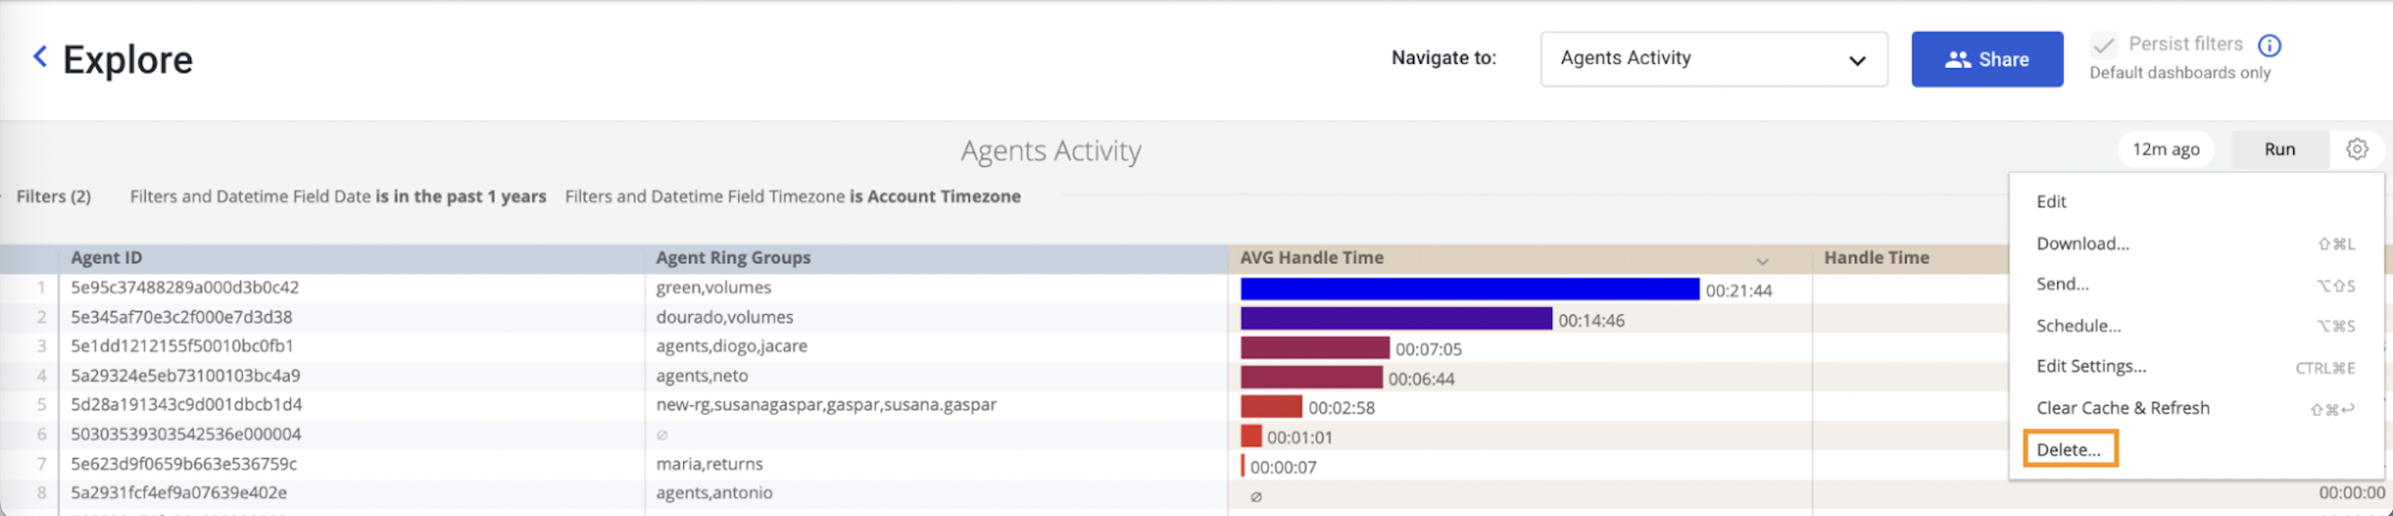Open the Agents Activity navigate dropdown
Image resolution: width=2393 pixels, height=516 pixels.
tap(1713, 59)
